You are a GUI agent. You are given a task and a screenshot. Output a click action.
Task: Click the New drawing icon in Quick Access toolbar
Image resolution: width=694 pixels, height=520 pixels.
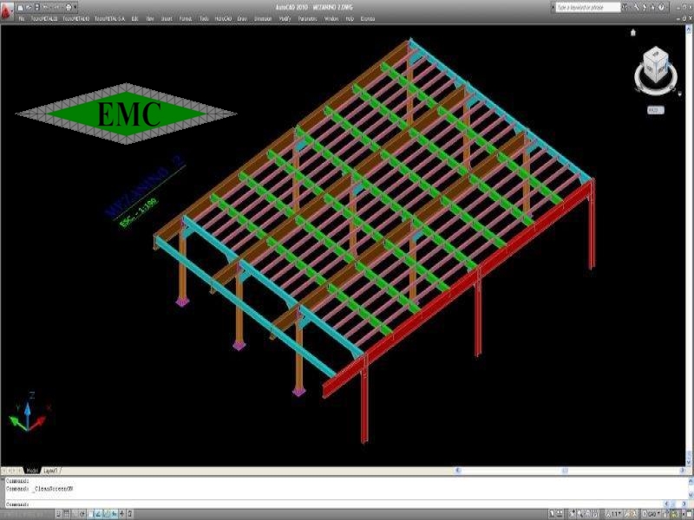[20, 7]
